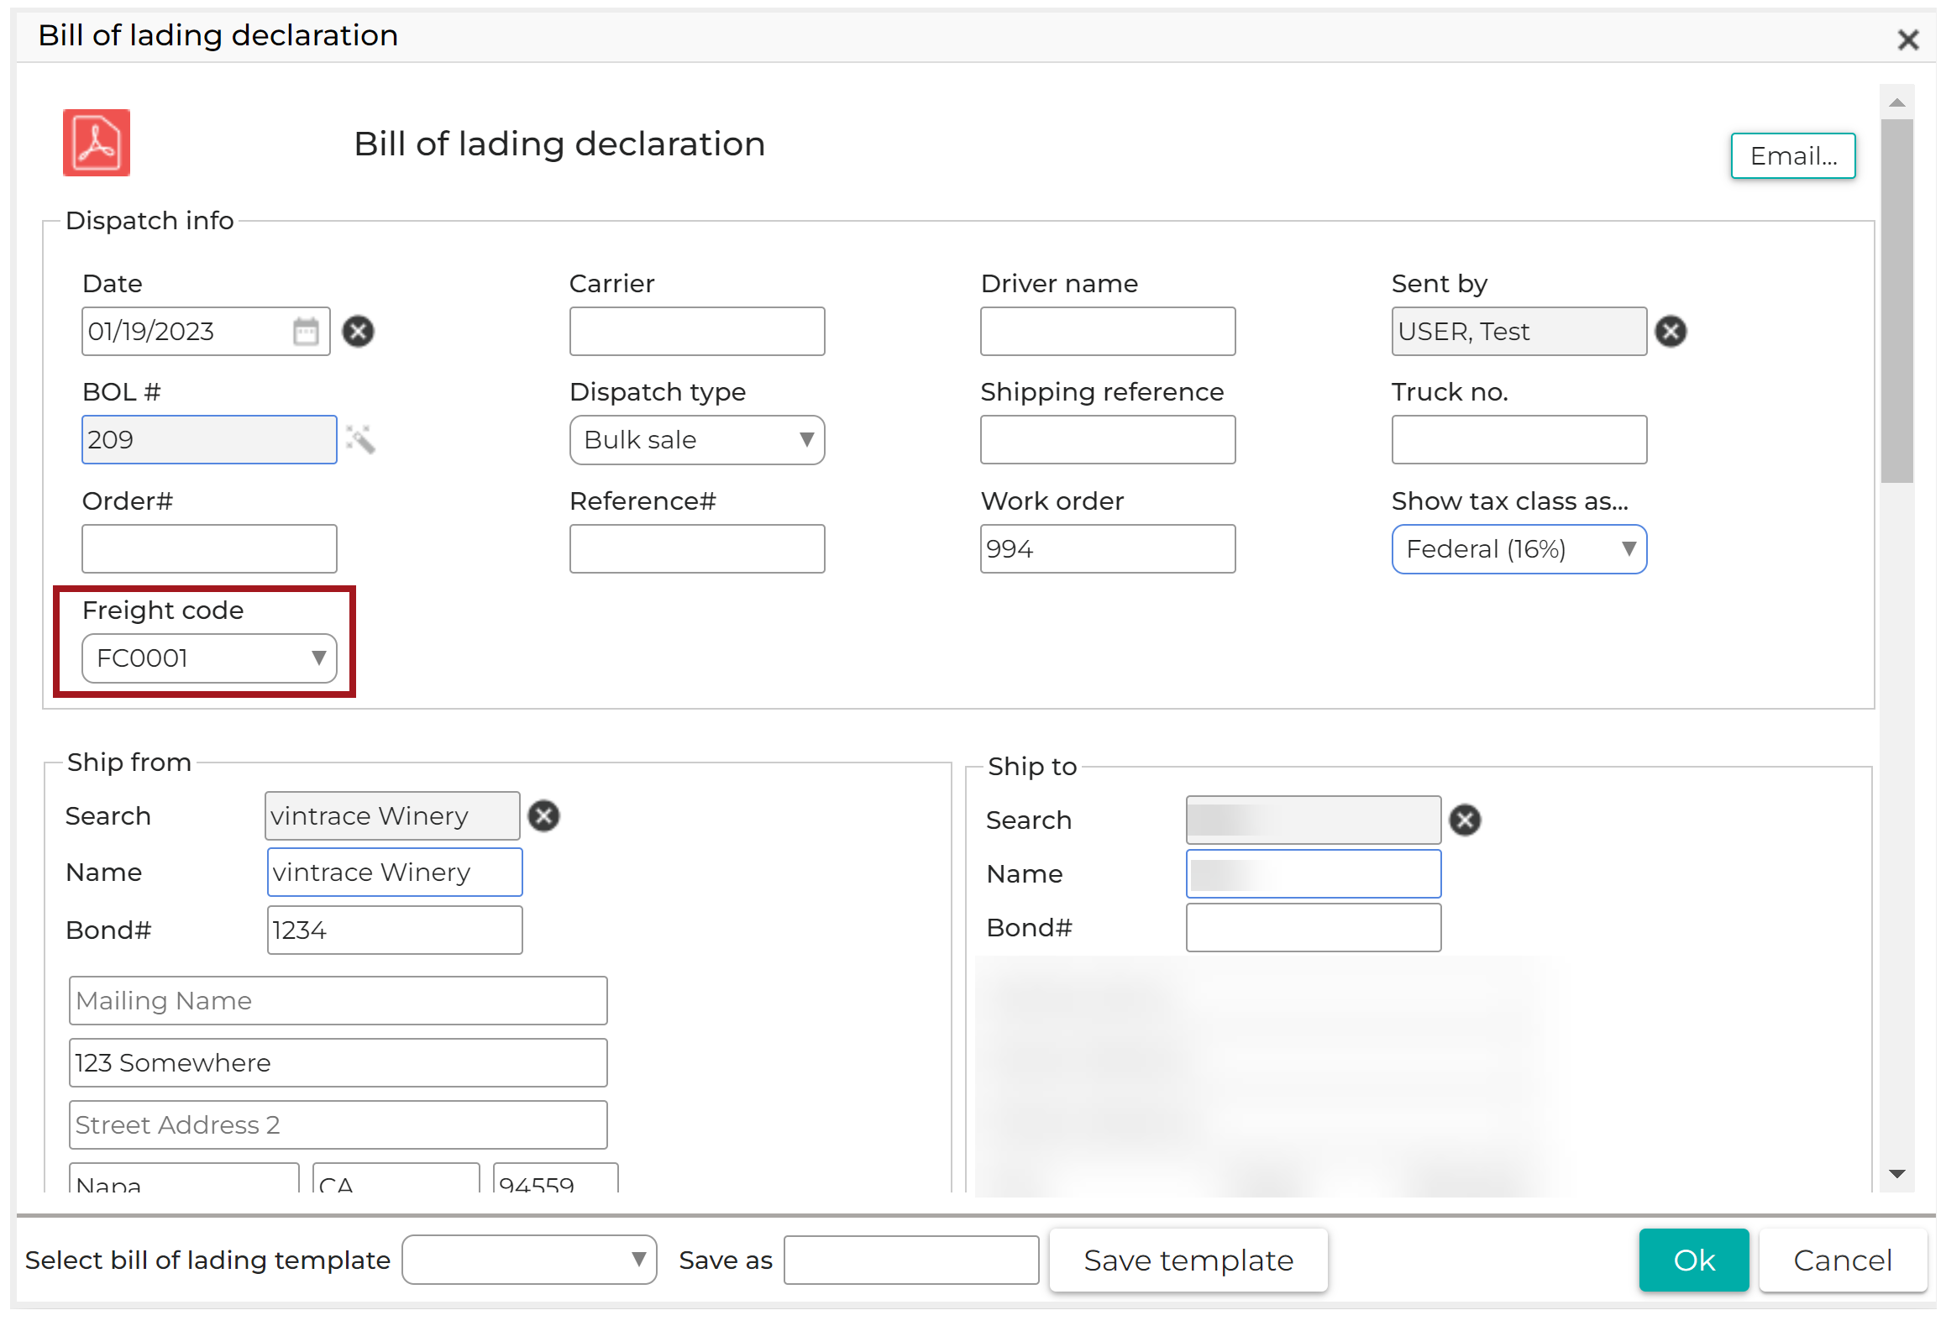
Task: Click into the Order# field
Action: tap(209, 549)
